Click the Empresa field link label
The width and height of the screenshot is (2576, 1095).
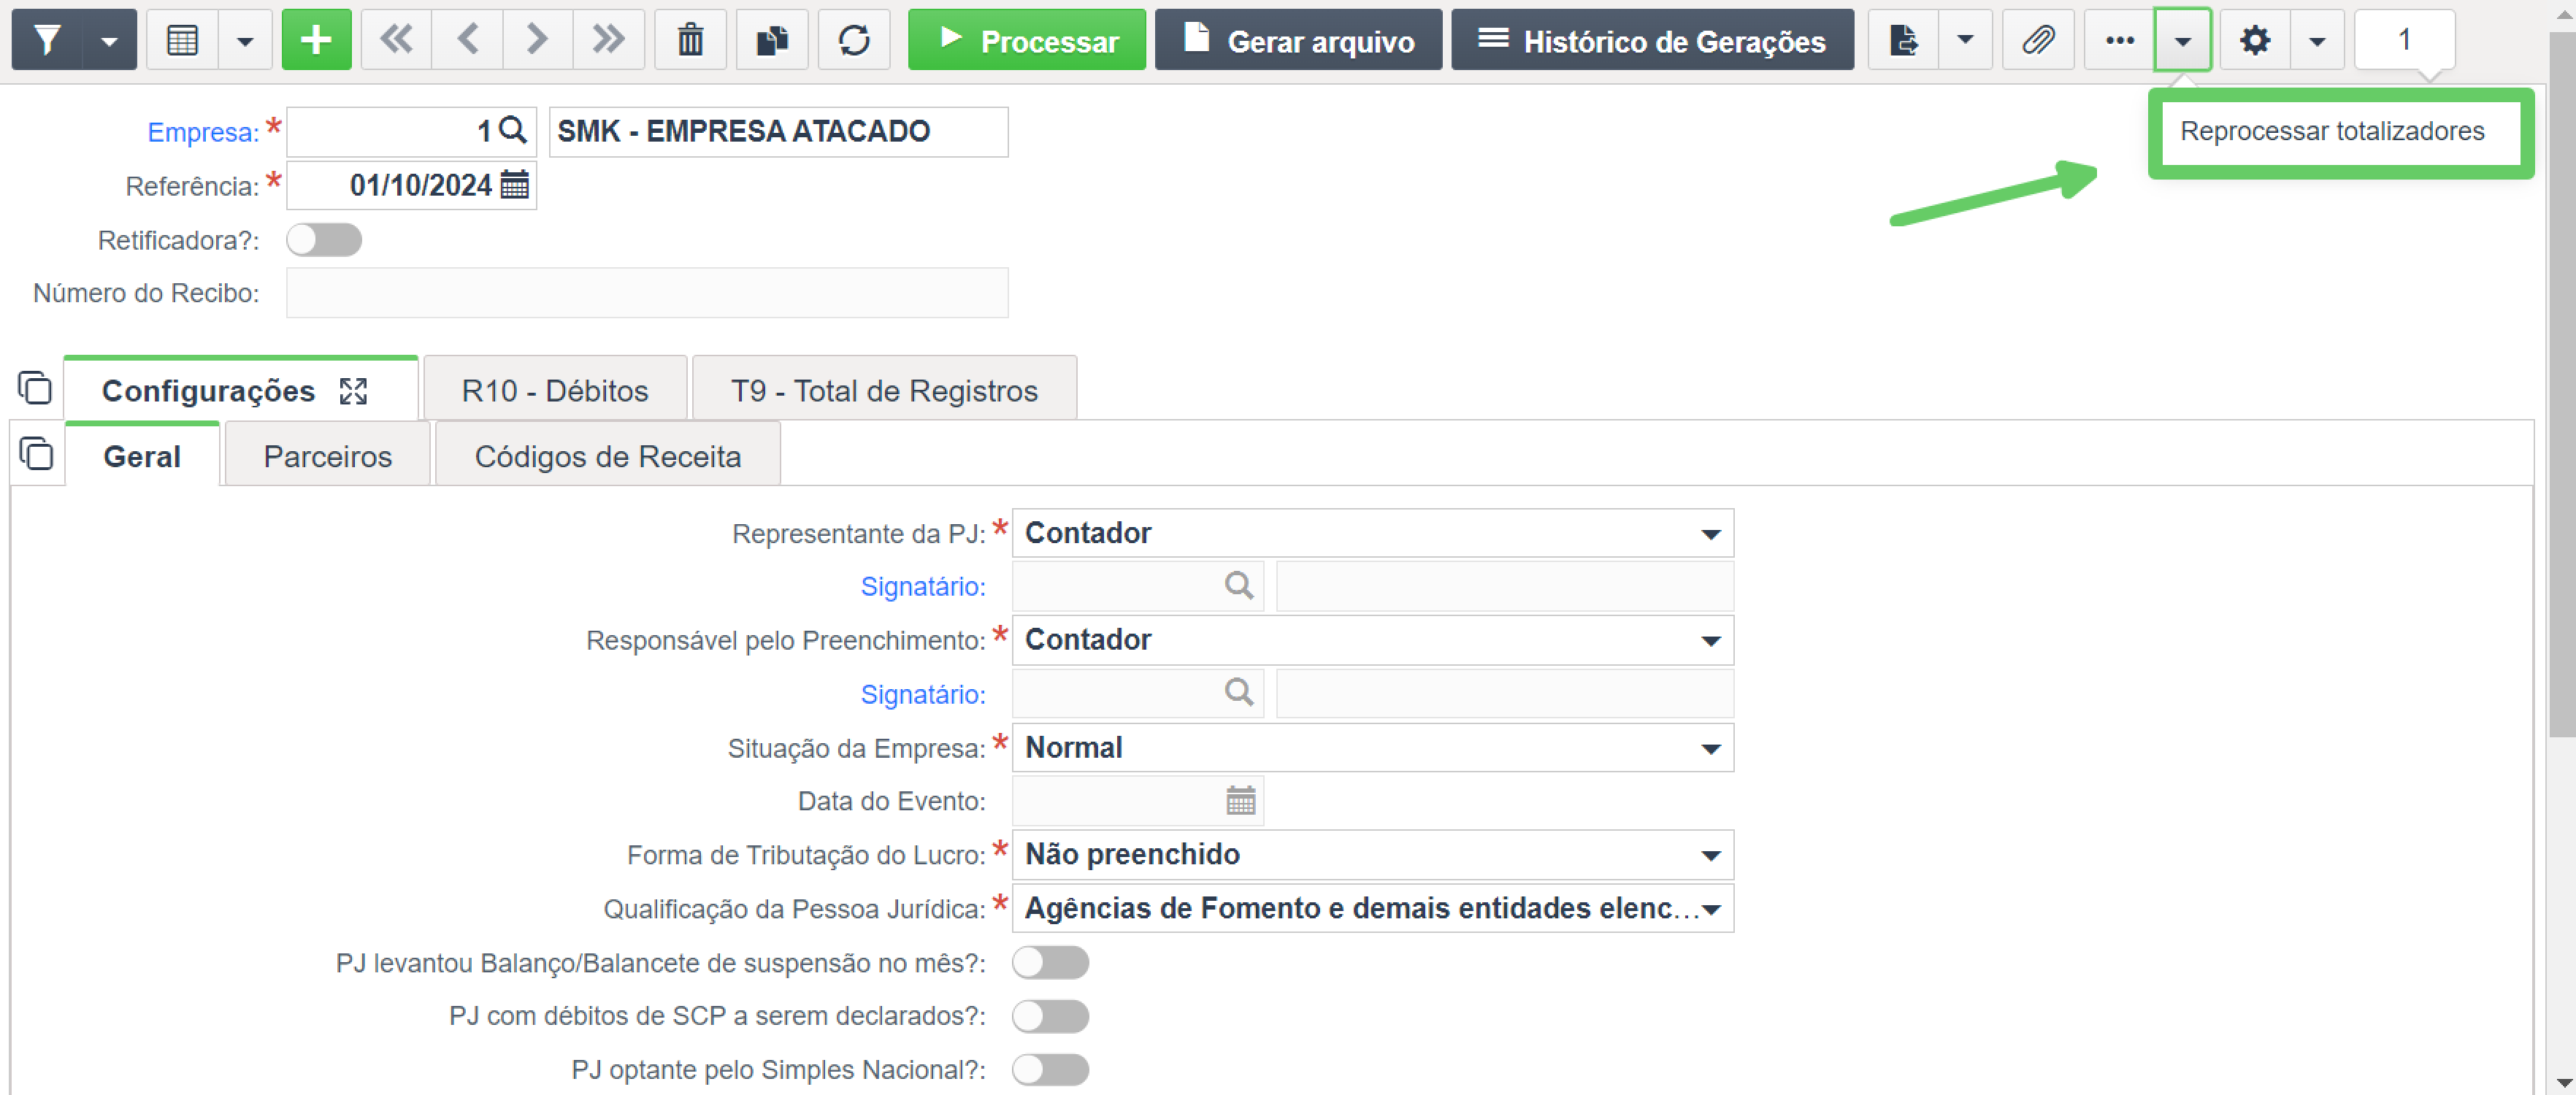(x=203, y=132)
